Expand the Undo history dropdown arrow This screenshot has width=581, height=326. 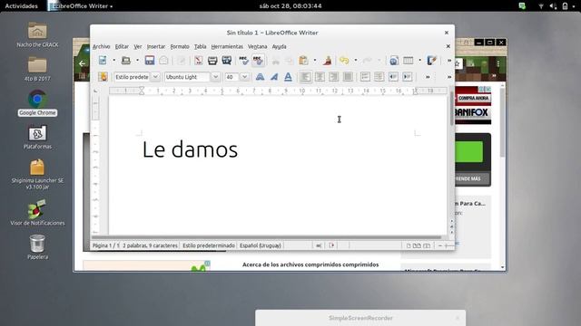[x=355, y=61]
